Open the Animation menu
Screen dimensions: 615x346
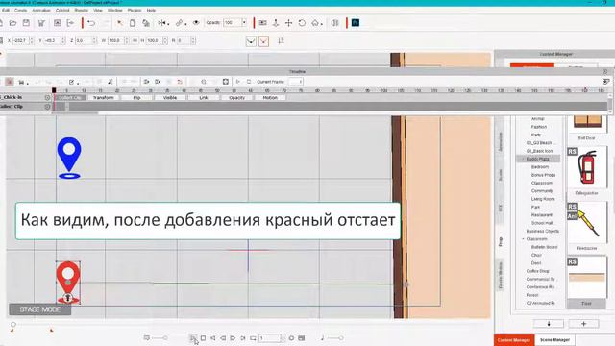[41, 11]
